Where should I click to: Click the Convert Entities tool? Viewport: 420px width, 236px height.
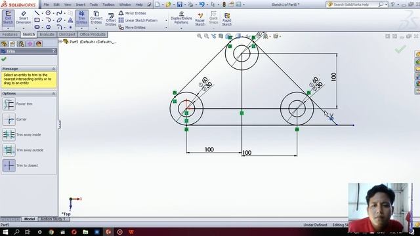tap(96, 18)
